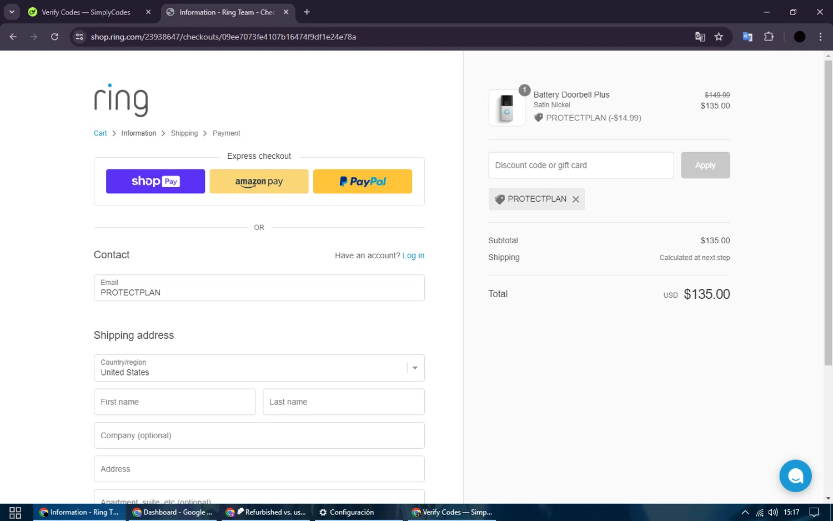Screen dimensions: 833x521
Task: Check out with PayPal
Action: click(x=363, y=181)
